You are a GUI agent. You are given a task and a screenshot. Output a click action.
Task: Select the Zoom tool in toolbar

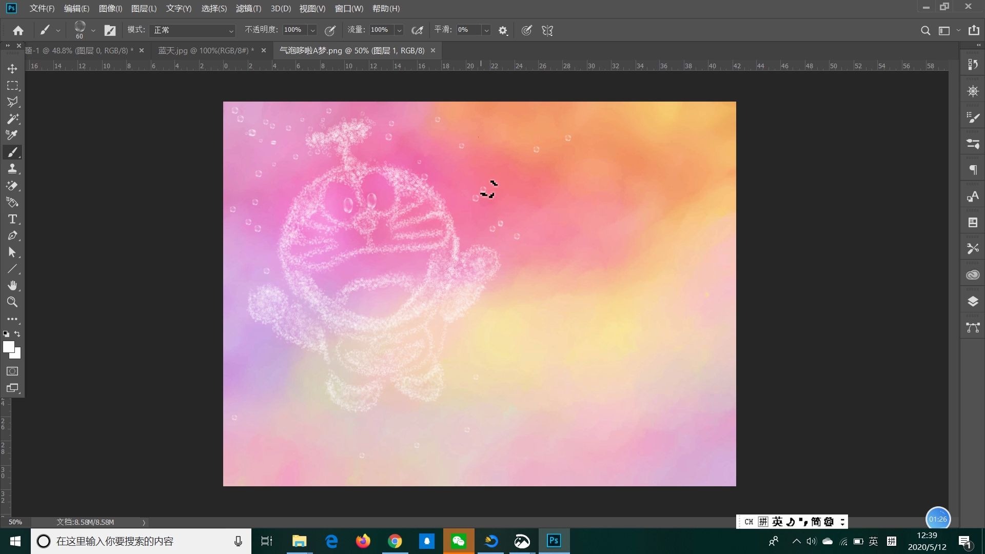point(12,302)
